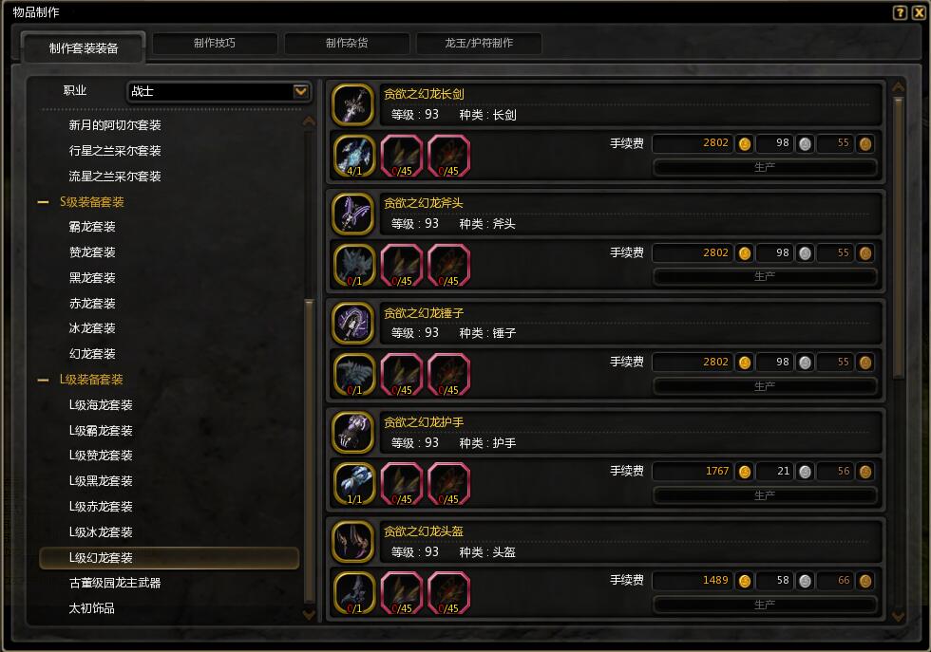Collapse the L级装备套装 category
931x652 pixels.
coord(43,380)
